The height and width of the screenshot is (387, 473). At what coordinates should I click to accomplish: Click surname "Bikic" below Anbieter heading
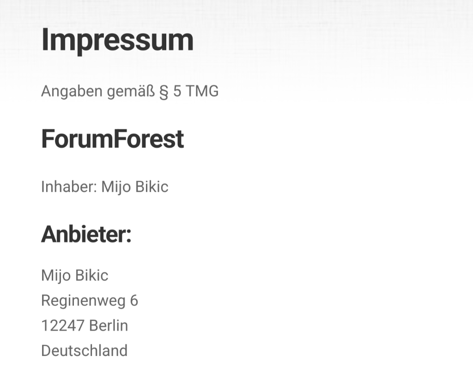pos(92,275)
